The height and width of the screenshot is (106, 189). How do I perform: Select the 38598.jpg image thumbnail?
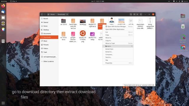(x=83, y=21)
